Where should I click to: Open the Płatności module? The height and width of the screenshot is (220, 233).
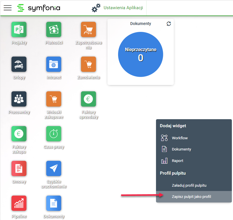[x=54, y=29]
